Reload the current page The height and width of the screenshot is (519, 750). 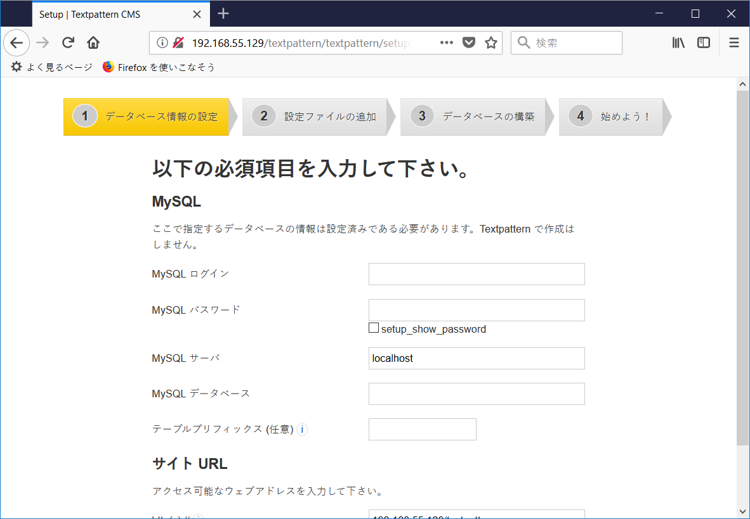tap(67, 42)
